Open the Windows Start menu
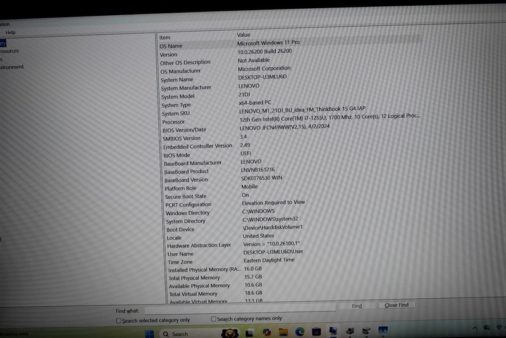This screenshot has height=338, width=506. 149,334
